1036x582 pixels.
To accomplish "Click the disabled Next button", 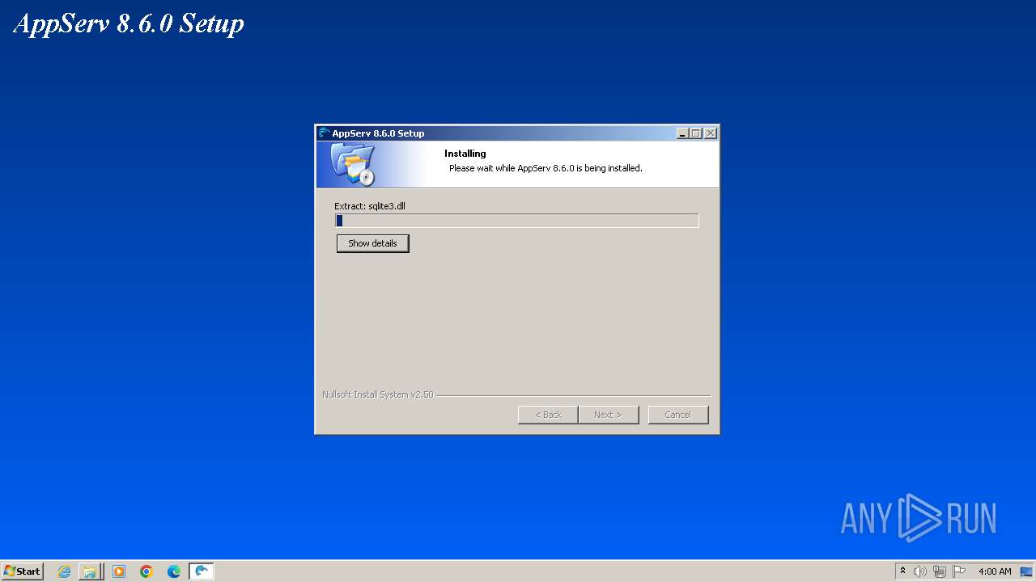I will click(x=608, y=415).
